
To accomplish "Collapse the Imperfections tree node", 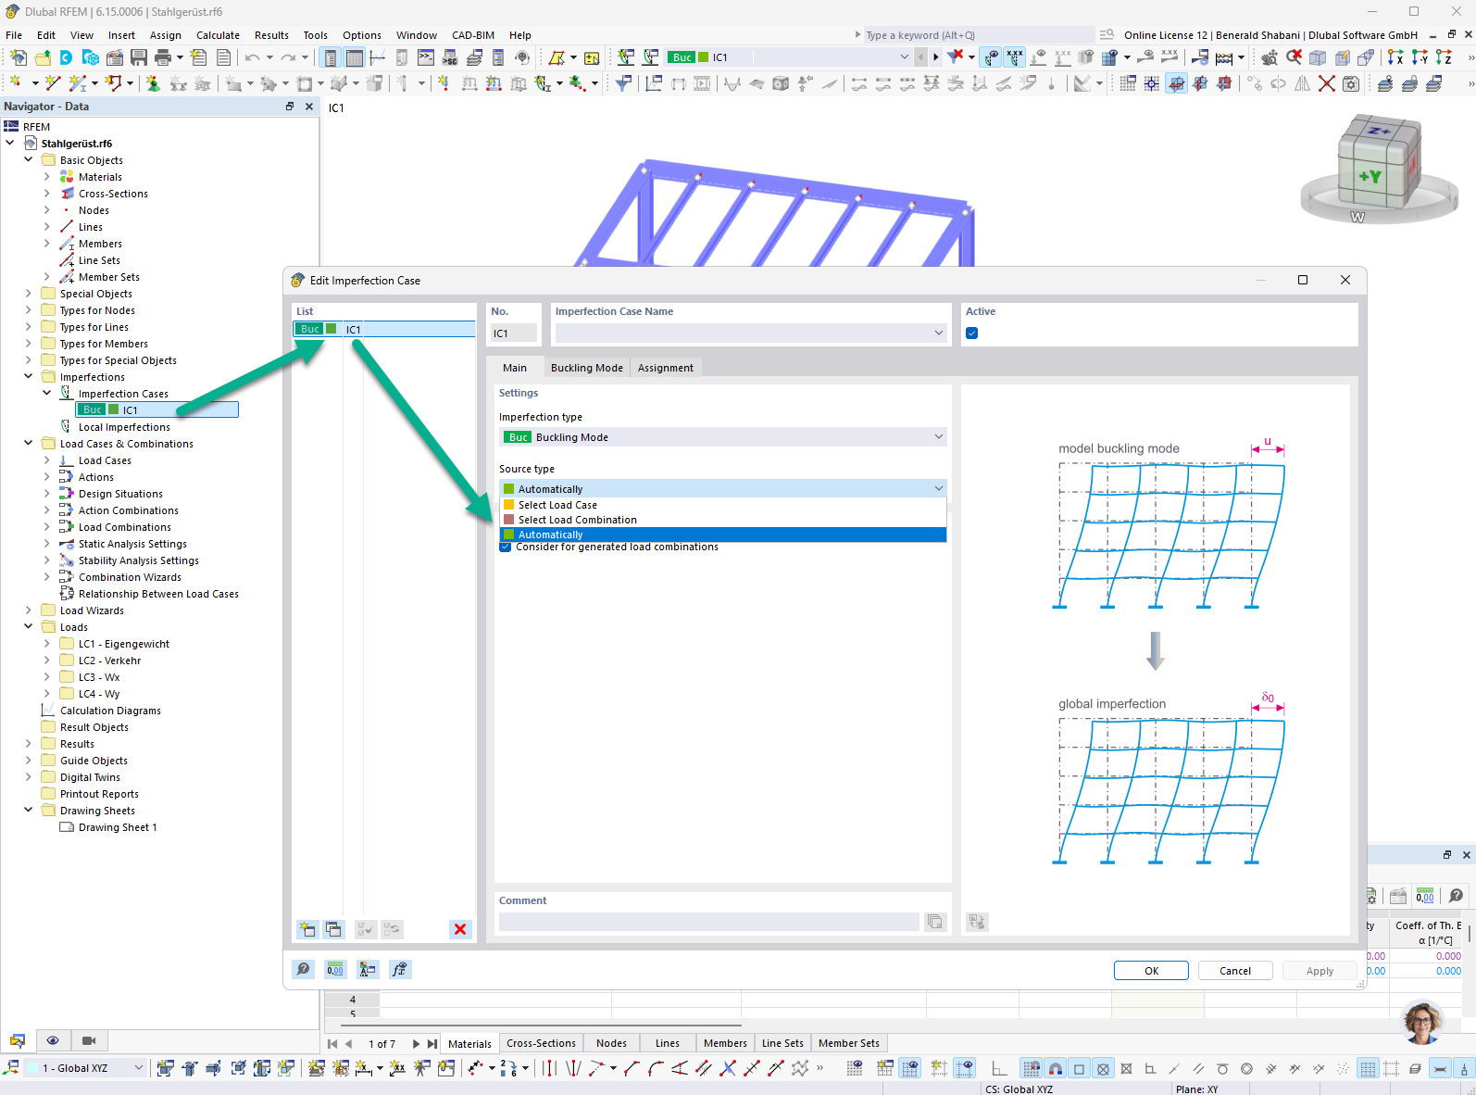I will coord(29,377).
